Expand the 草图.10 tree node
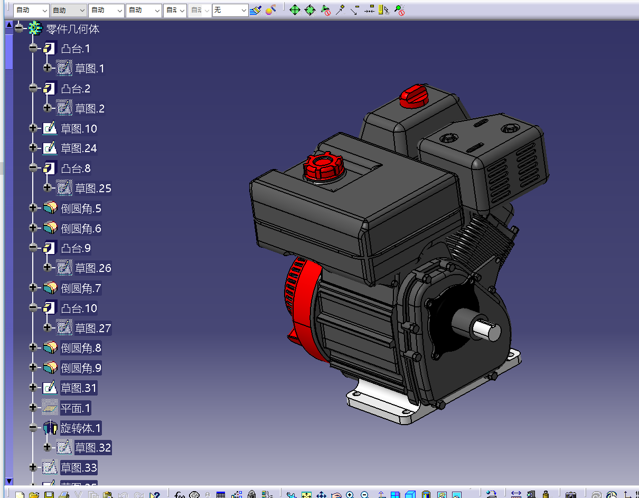This screenshot has height=498, width=639. 33,128
